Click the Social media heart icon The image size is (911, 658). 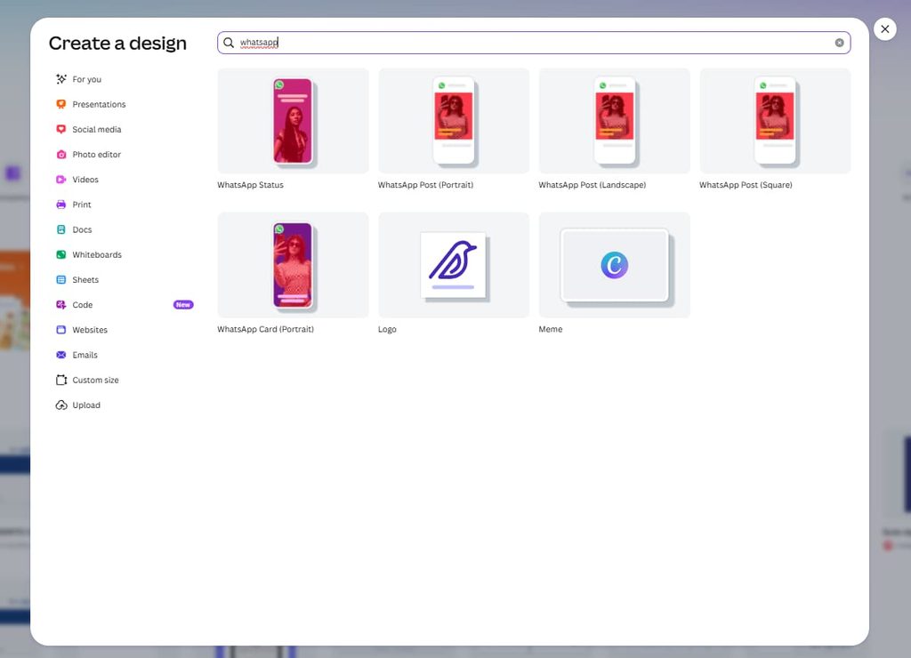pyautogui.click(x=61, y=129)
